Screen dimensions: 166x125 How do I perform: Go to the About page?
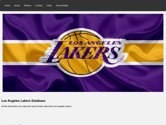pos(17,6)
